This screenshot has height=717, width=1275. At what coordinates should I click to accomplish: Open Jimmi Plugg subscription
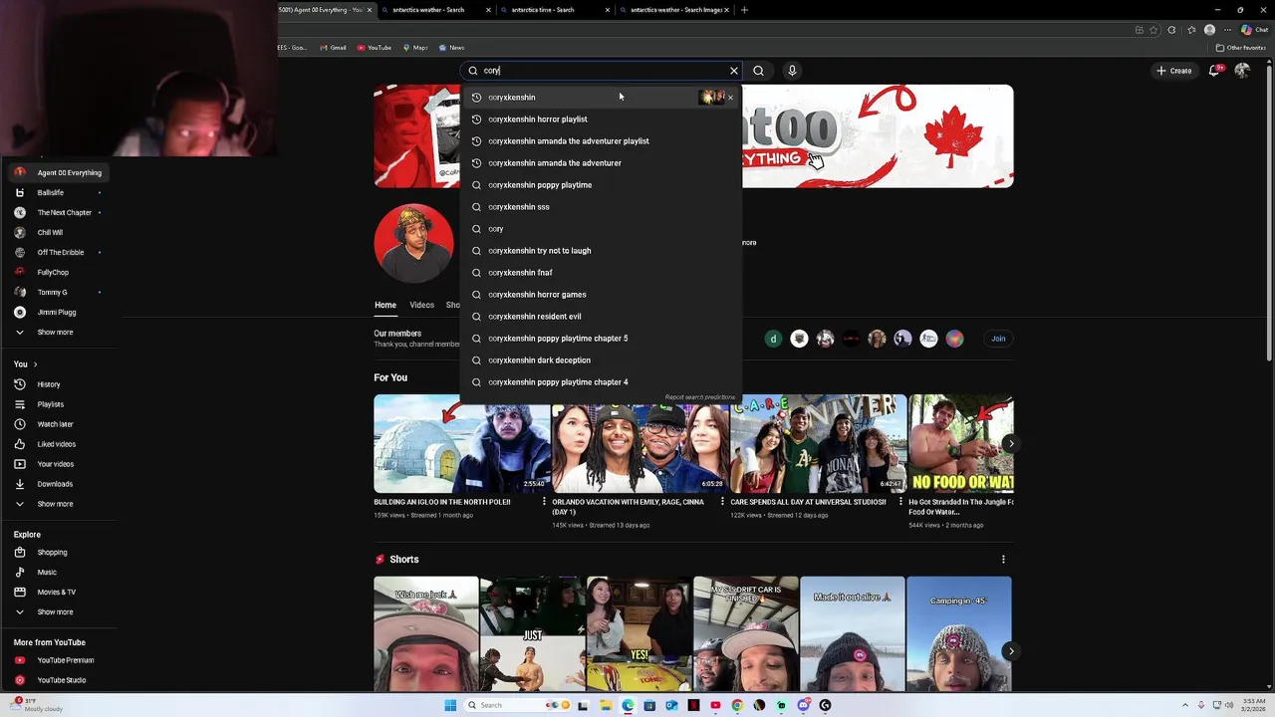60,312
